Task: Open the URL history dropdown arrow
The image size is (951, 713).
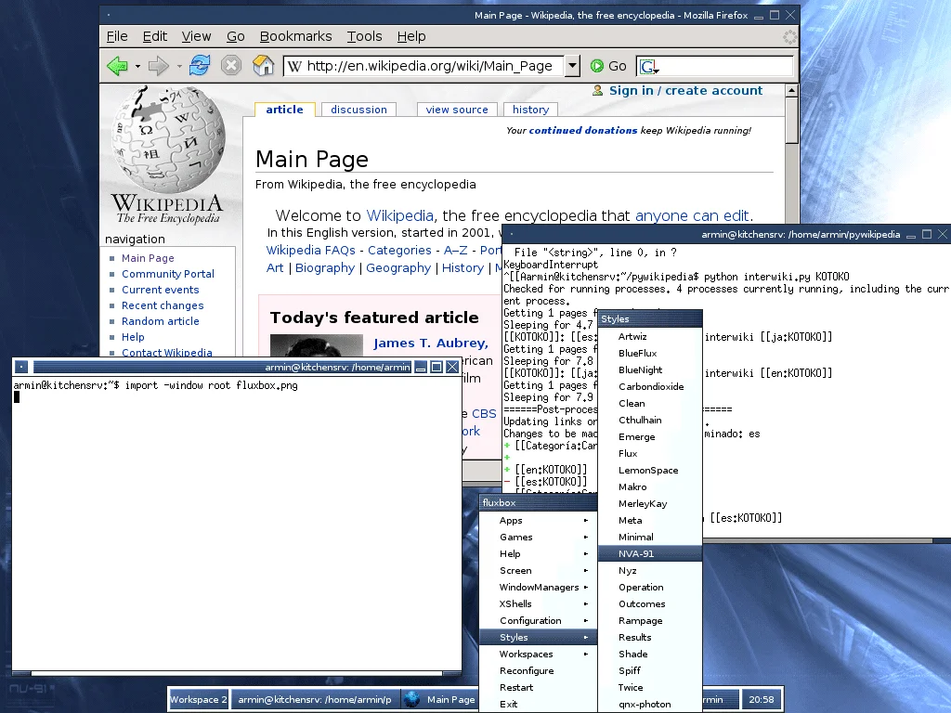Action: [572, 66]
